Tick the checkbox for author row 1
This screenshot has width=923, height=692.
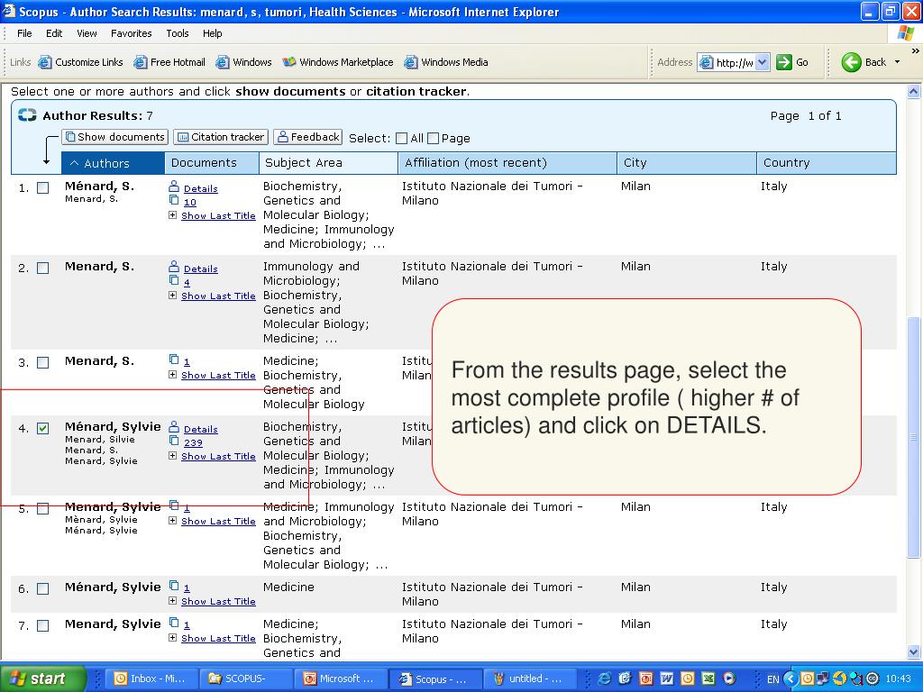[43, 187]
